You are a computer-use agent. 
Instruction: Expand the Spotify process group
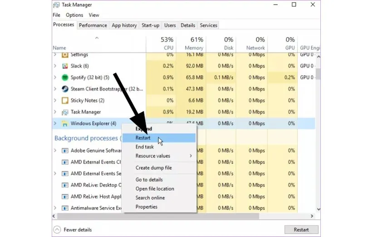coord(55,78)
